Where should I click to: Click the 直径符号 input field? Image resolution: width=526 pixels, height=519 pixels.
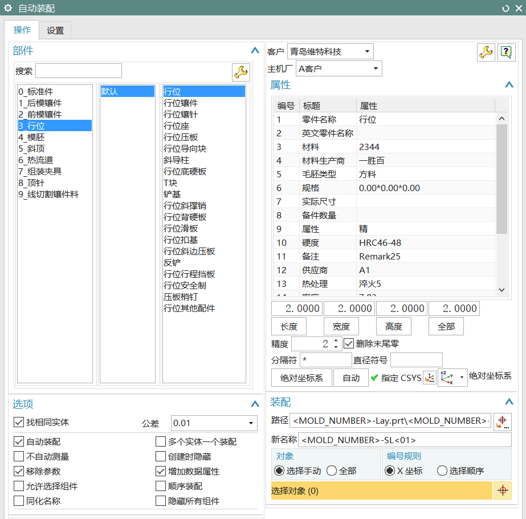(417, 360)
